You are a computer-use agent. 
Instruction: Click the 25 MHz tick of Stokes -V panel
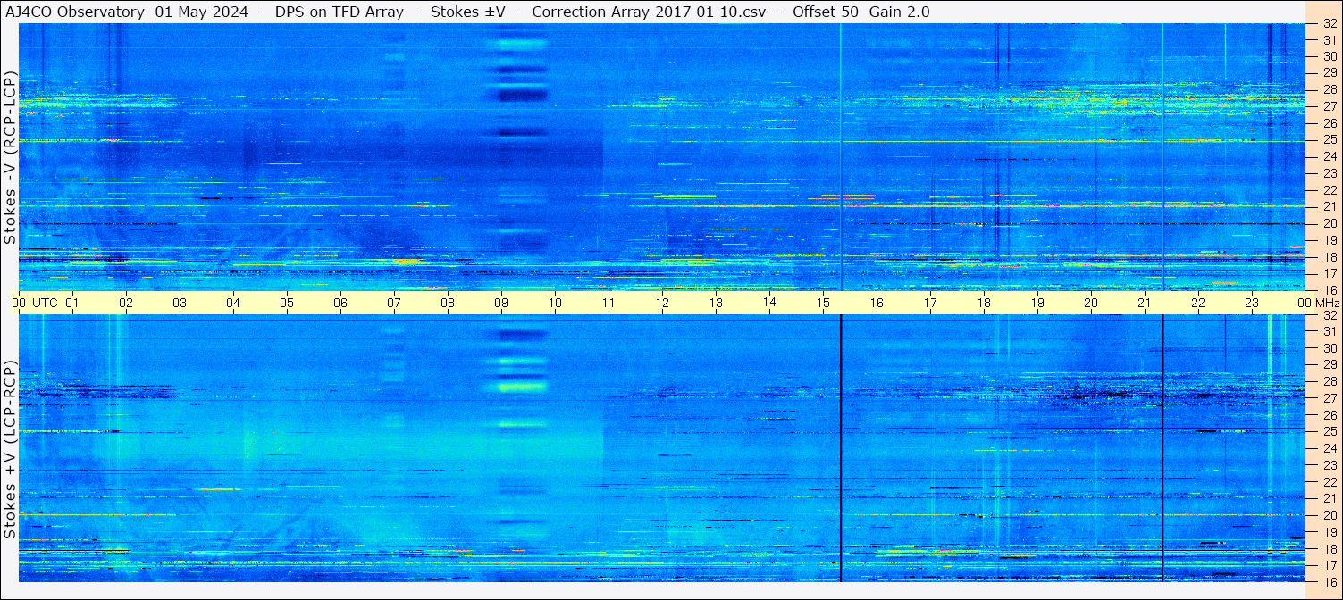pos(1329,139)
